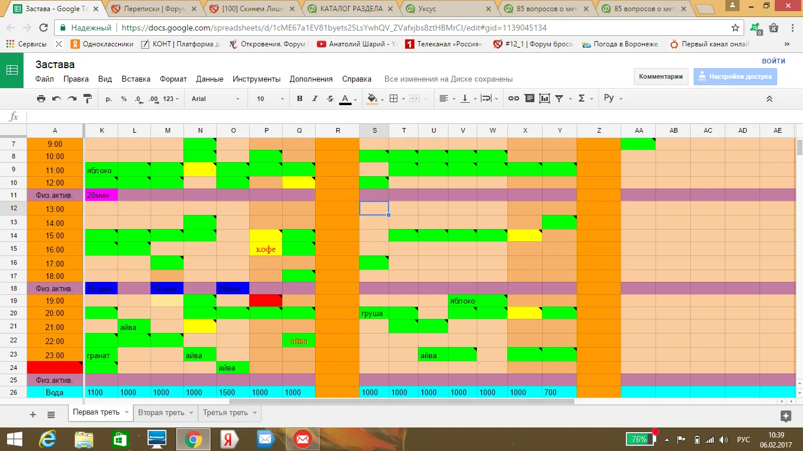
Task: Open the font size 10 dropdown
Action: tap(270, 99)
